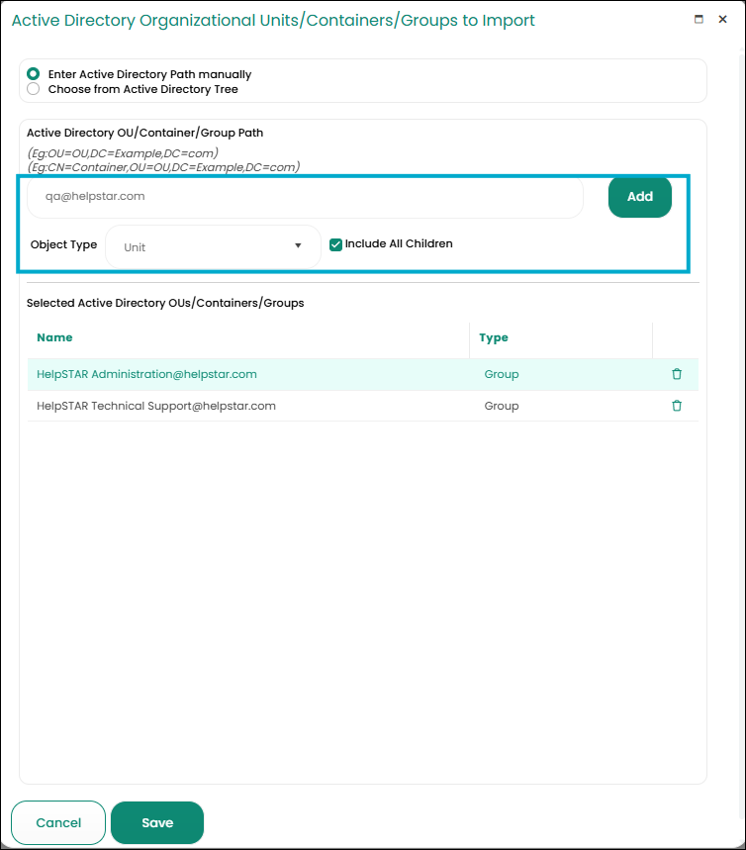Viewport: 746px width, 850px height.
Task: Save the selected import settings
Action: pyautogui.click(x=157, y=822)
